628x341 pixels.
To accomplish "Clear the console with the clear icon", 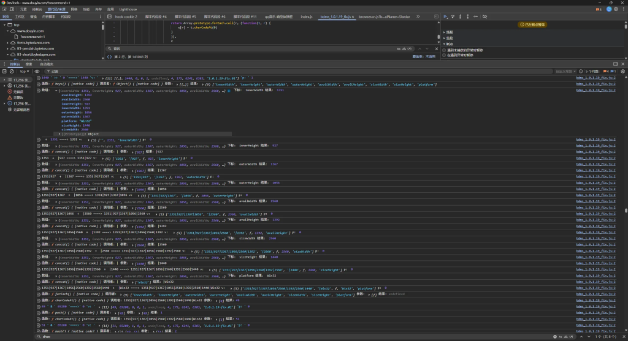I will [13, 71].
